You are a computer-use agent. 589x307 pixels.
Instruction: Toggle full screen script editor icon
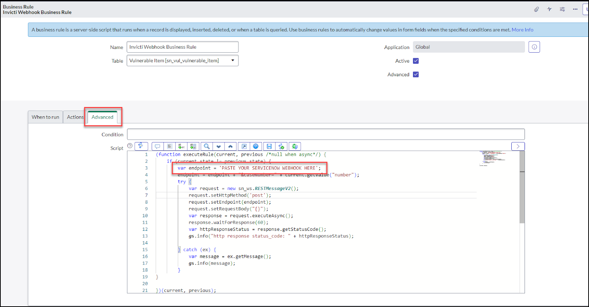[x=244, y=146]
